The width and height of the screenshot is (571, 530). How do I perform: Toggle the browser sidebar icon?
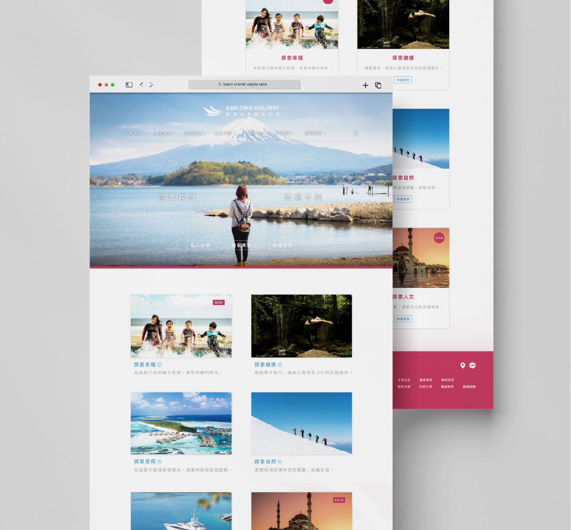point(129,85)
